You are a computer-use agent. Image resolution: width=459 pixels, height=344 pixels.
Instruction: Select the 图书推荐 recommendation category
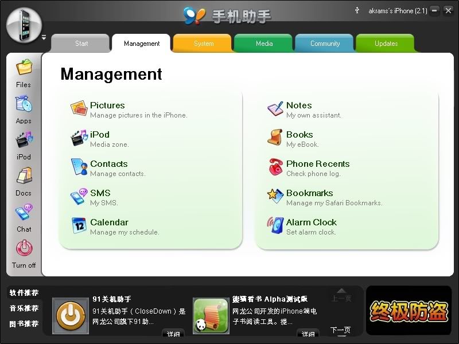(x=24, y=323)
